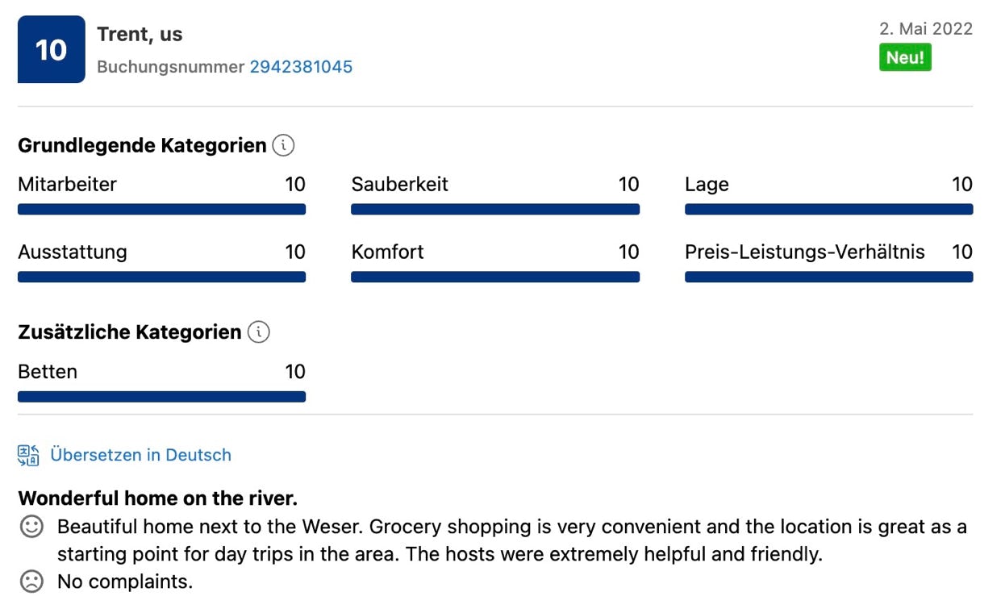
Task: Click the Mitarbeiter rating bar
Action: [x=161, y=210]
